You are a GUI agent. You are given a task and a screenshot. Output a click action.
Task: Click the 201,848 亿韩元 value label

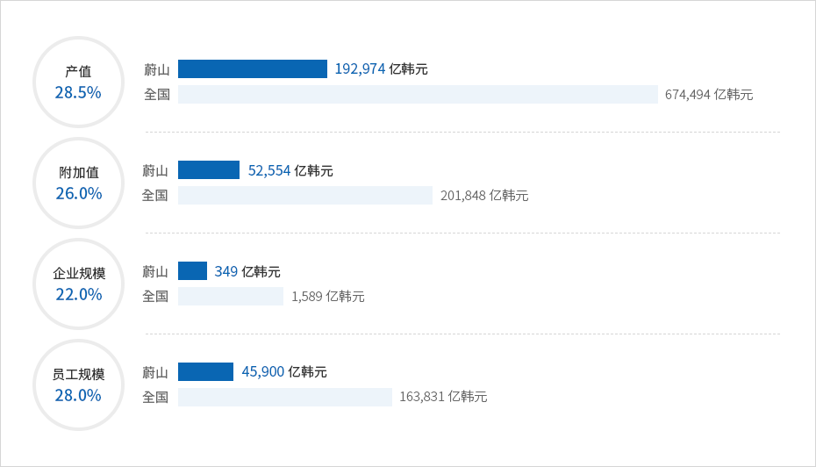point(484,196)
